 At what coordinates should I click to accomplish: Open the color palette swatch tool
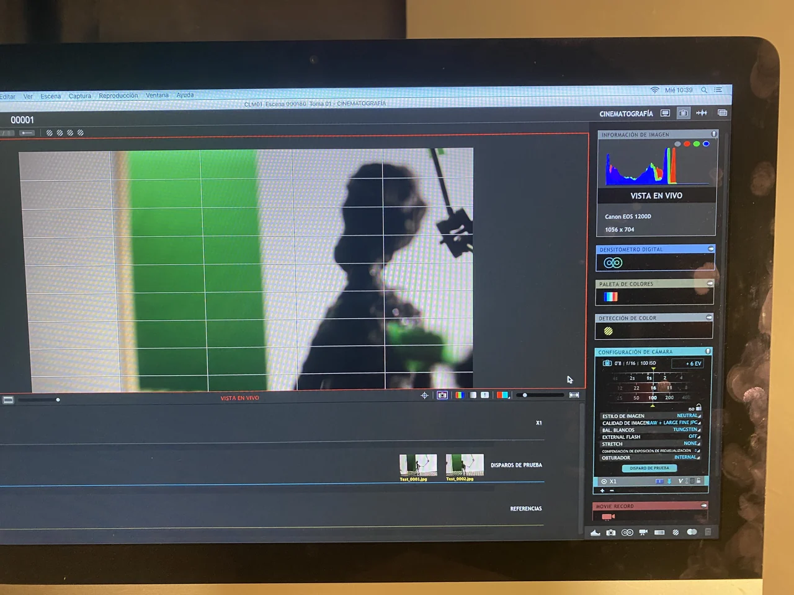[611, 297]
